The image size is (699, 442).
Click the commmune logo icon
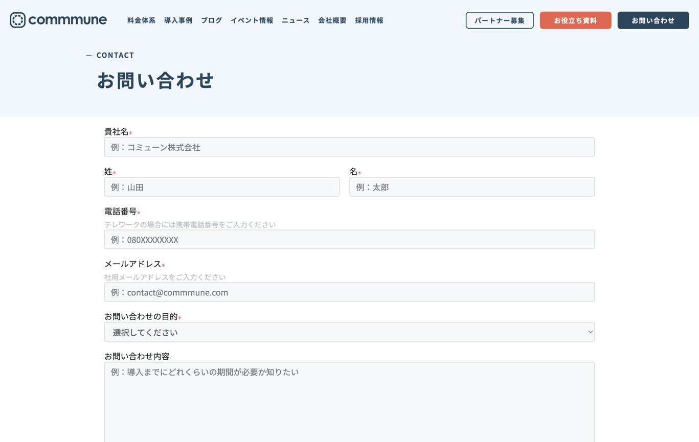(x=17, y=20)
